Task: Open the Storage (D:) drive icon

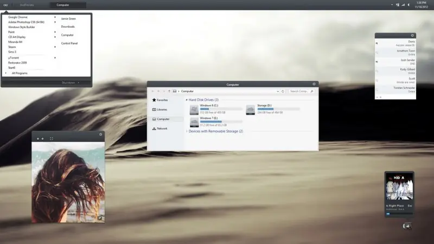Action: coord(251,110)
